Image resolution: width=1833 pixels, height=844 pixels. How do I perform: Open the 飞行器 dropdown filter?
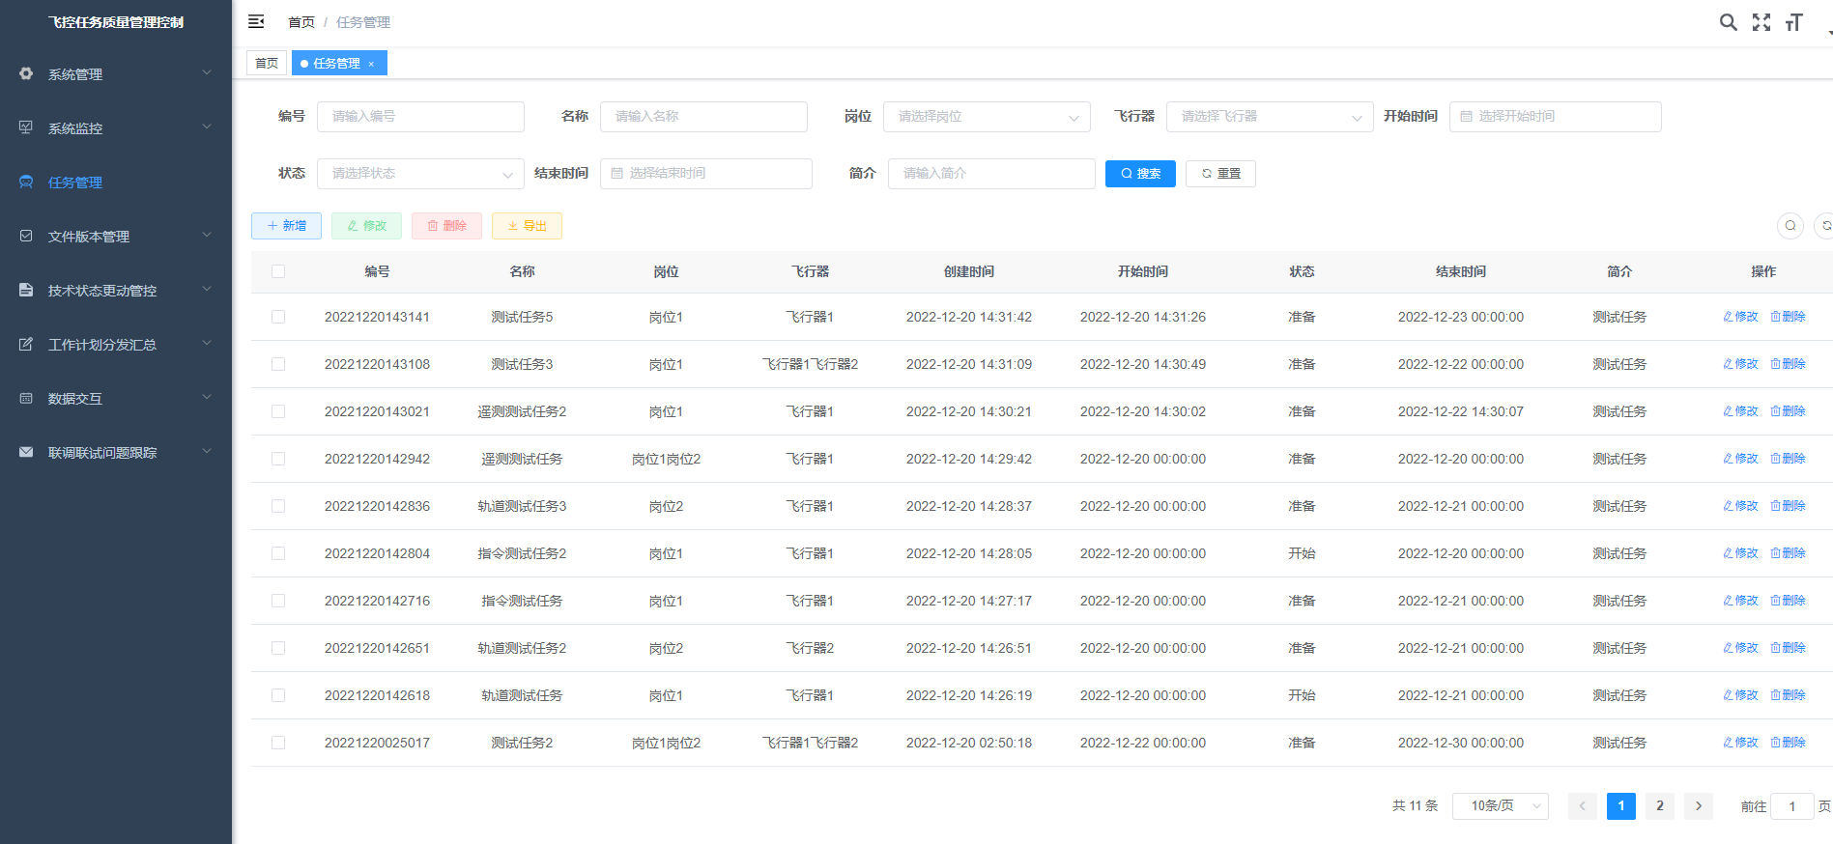[x=1270, y=117]
